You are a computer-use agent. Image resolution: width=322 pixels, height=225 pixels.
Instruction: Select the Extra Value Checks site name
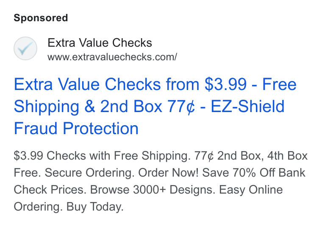[x=100, y=43]
